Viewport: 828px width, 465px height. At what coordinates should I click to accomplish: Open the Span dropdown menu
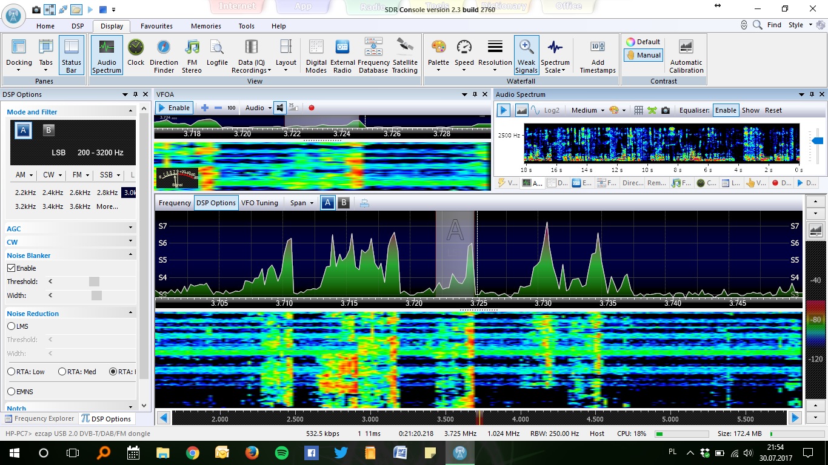point(301,203)
